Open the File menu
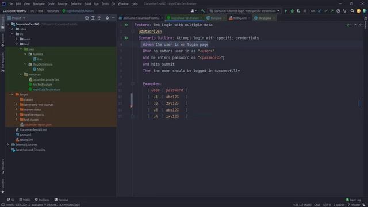Screen dimensions: 368x207 10,4
